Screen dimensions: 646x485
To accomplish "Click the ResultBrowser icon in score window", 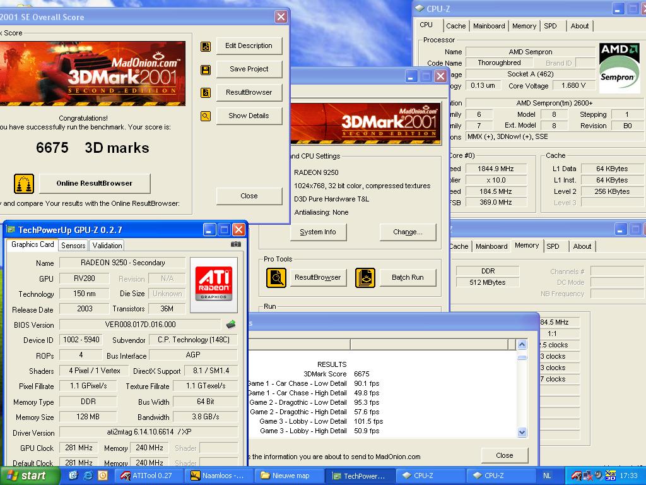I will [x=206, y=93].
